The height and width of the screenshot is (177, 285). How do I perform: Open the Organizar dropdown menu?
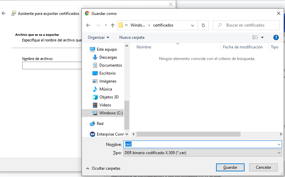pyautogui.click(x=98, y=37)
